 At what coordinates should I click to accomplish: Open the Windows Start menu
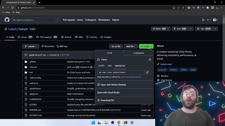93,122
